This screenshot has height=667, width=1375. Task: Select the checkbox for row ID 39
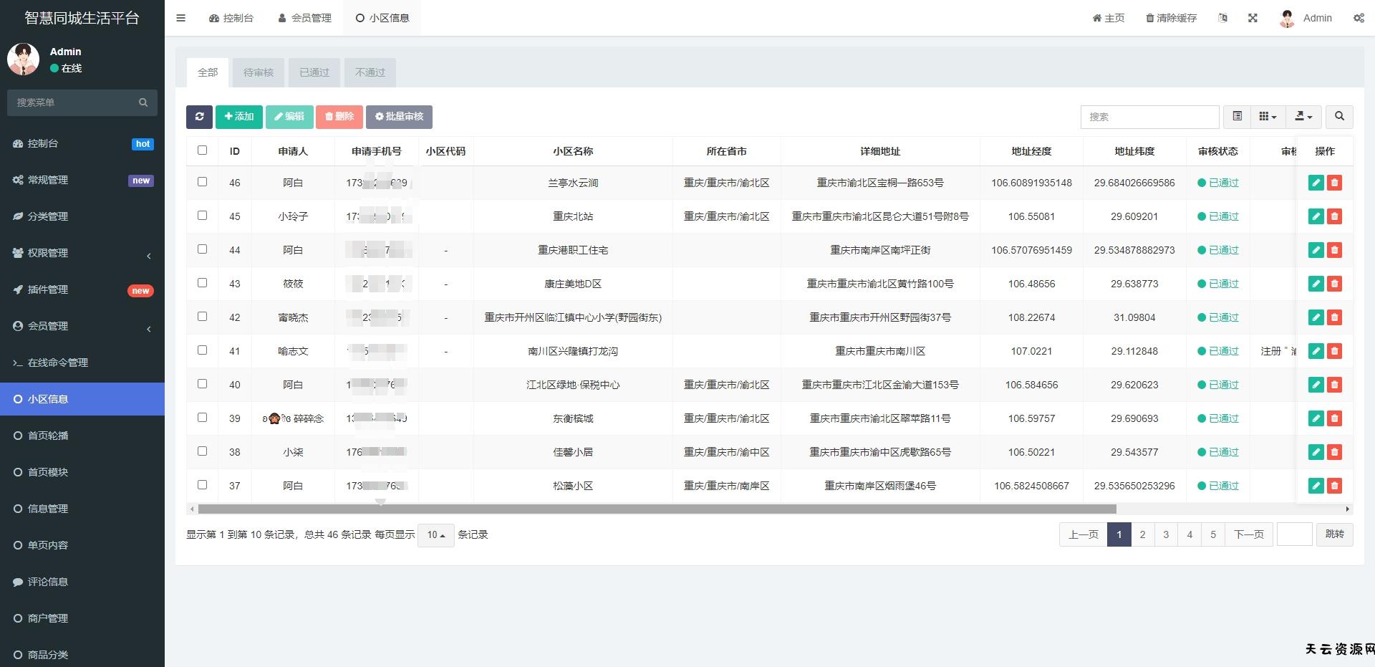202,418
